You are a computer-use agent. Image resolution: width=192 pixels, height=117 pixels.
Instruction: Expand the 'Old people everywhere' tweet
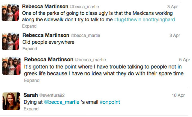tap(30, 49)
